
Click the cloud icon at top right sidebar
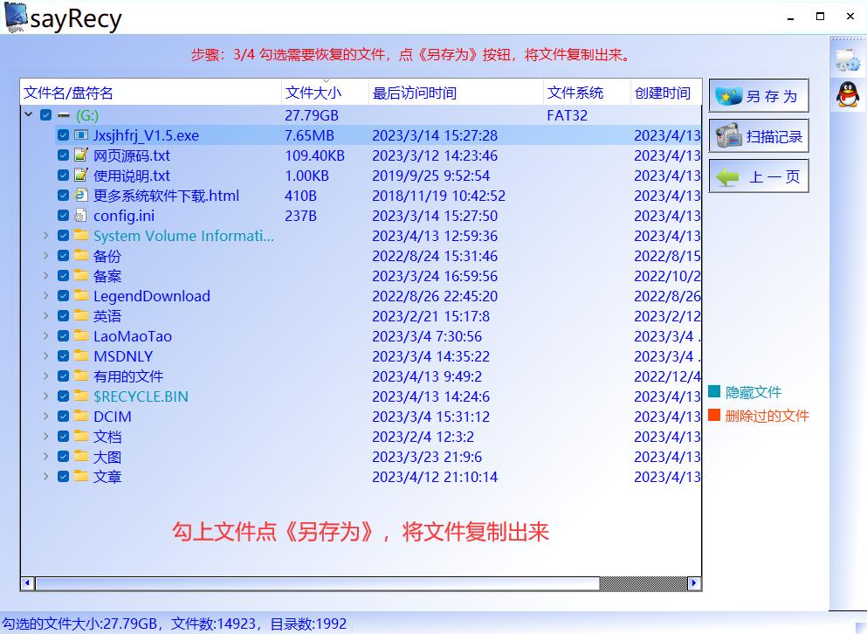tap(848, 59)
